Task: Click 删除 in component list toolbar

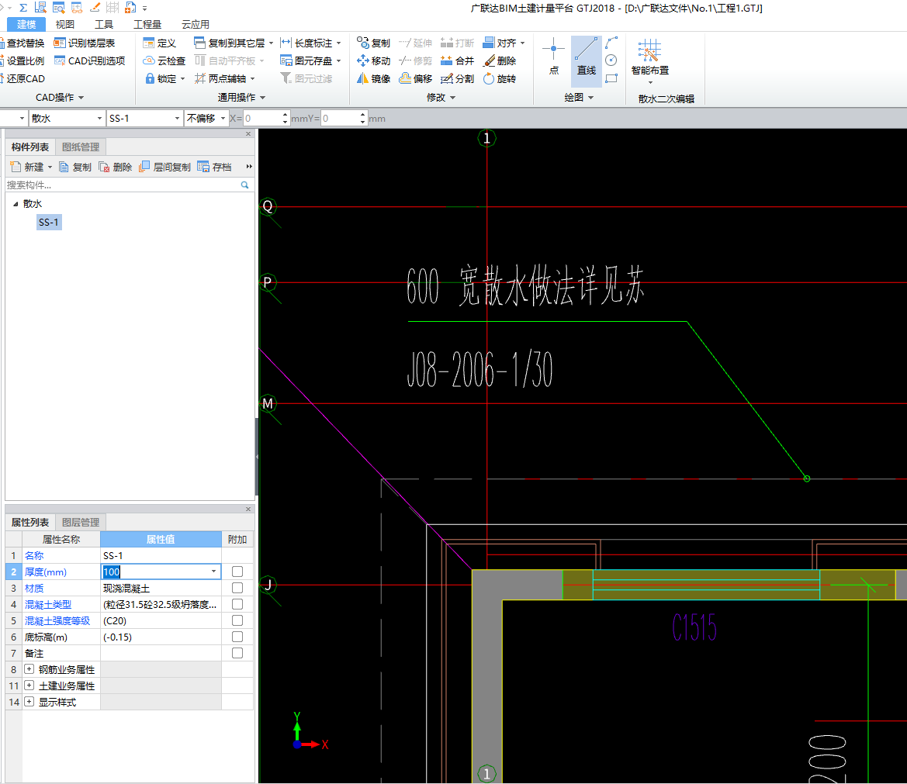Action: 115,167
